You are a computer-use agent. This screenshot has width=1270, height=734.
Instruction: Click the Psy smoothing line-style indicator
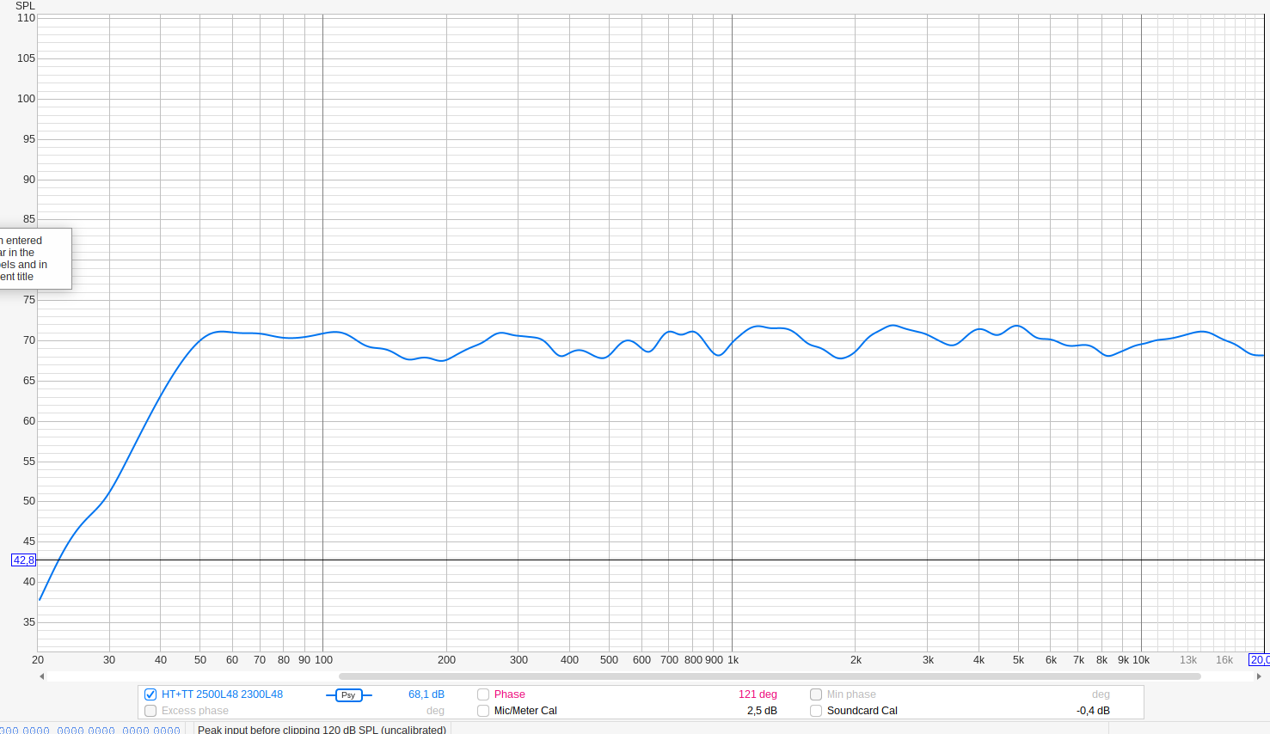coord(348,694)
